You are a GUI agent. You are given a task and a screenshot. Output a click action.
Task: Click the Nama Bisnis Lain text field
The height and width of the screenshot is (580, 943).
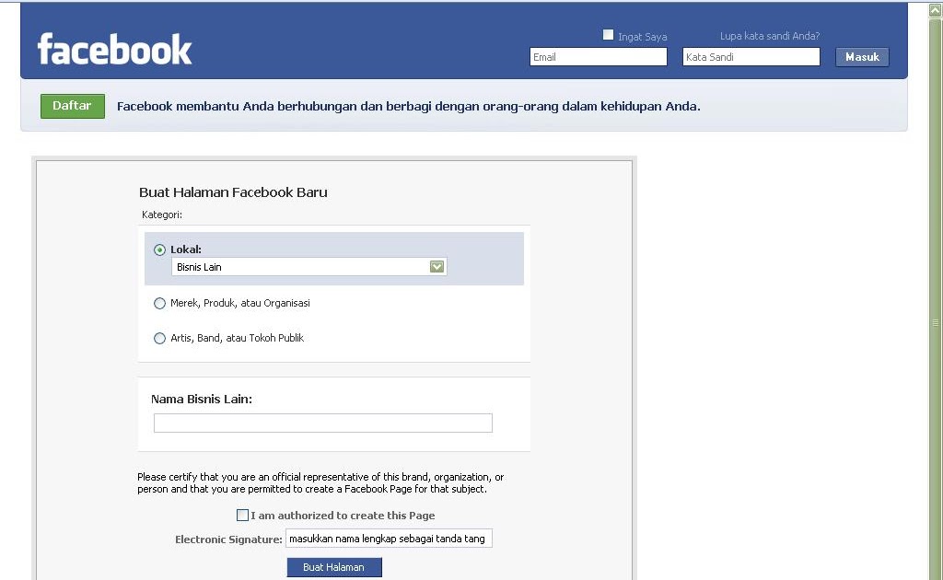pyautogui.click(x=323, y=423)
